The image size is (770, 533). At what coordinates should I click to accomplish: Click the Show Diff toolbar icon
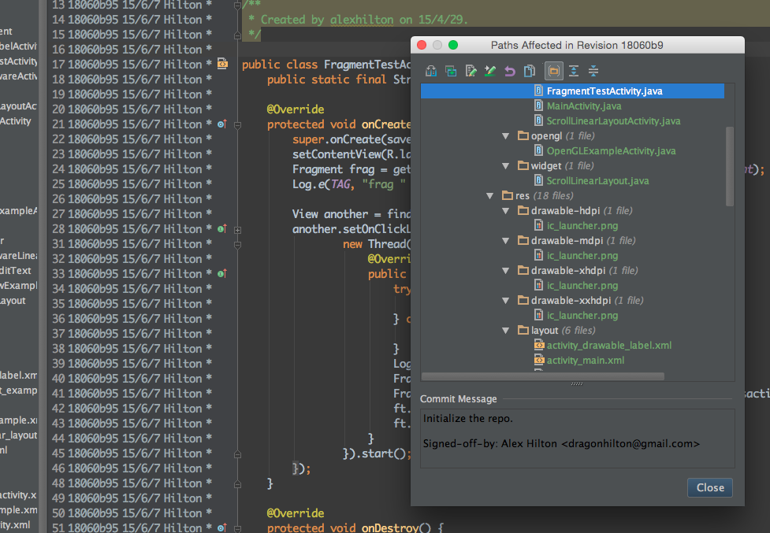click(431, 71)
